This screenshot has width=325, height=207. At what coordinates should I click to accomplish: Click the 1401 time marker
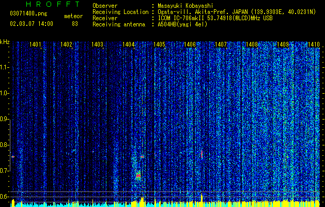coord(35,44)
